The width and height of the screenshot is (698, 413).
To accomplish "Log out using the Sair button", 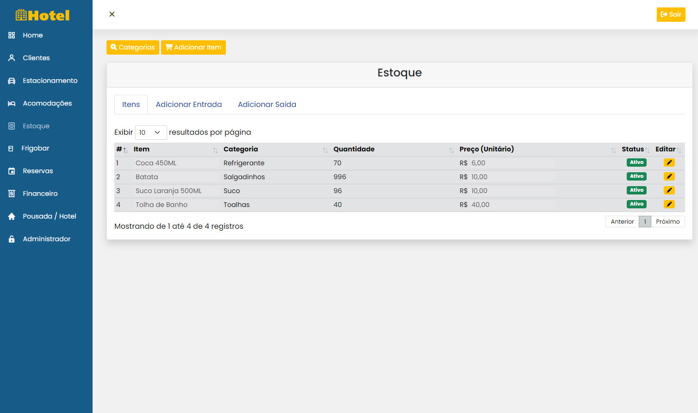I will [671, 14].
